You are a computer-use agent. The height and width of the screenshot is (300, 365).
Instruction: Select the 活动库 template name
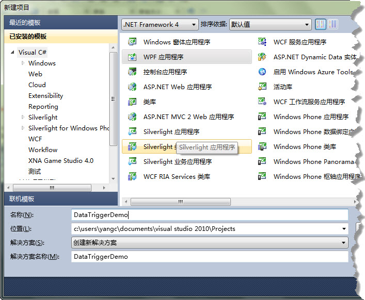282,87
